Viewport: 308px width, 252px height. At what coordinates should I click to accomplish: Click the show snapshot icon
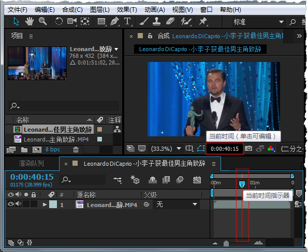(260, 149)
